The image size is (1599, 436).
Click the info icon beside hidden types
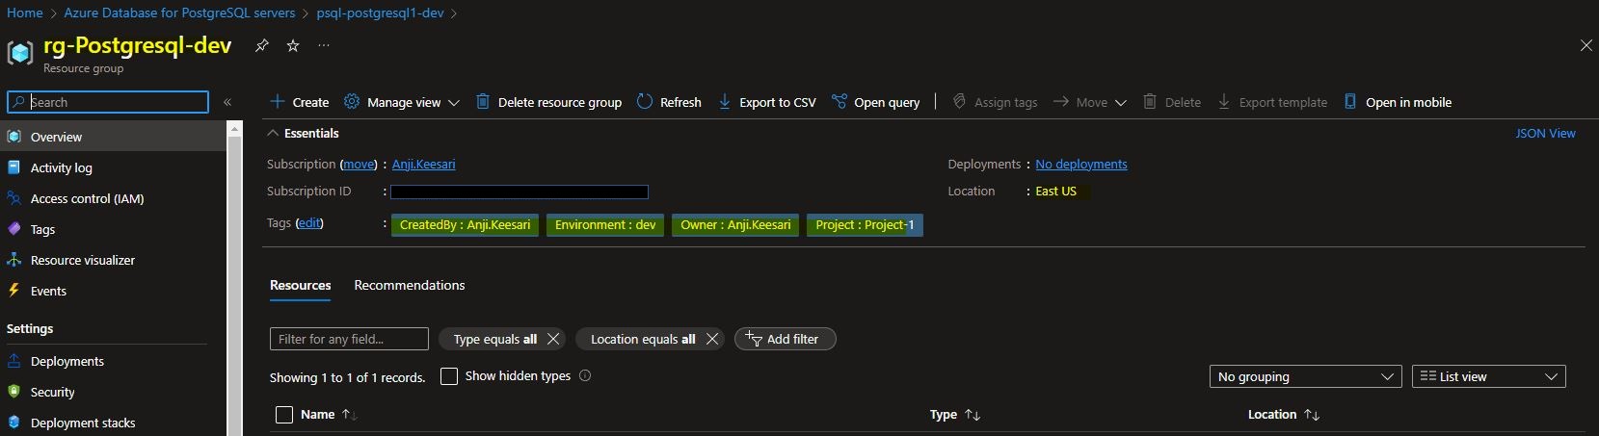click(x=585, y=375)
